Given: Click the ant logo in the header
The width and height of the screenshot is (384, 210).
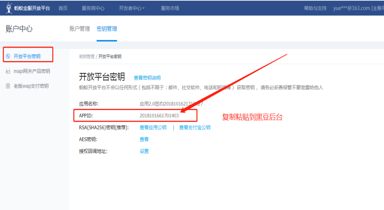Looking at the screenshot, I should [9, 8].
